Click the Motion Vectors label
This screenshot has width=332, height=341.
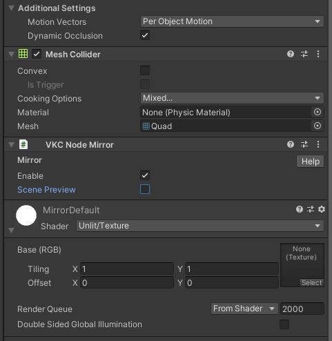click(x=57, y=22)
